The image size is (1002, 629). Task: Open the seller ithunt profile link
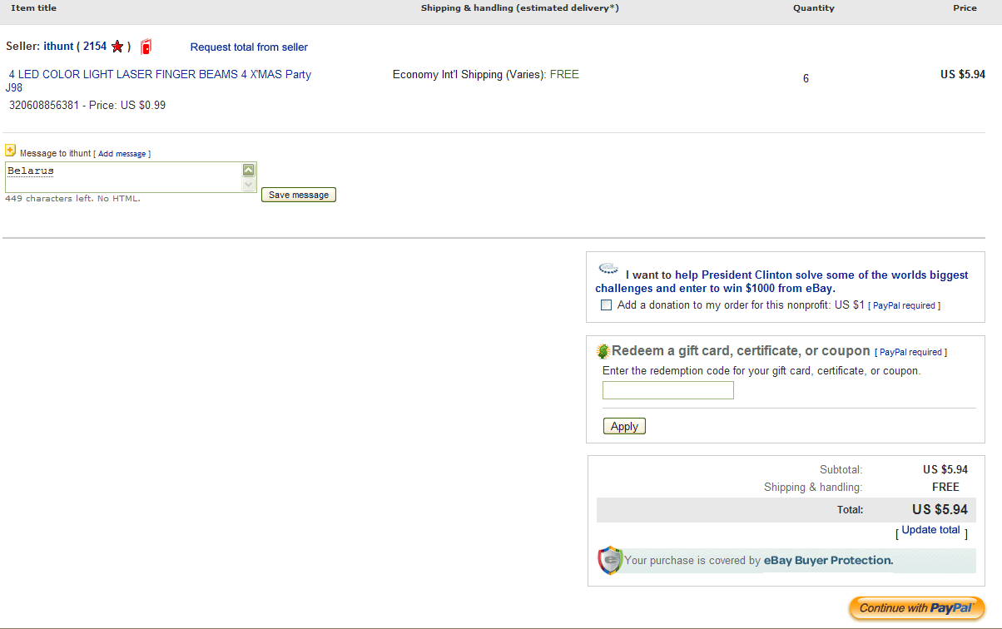[58, 47]
